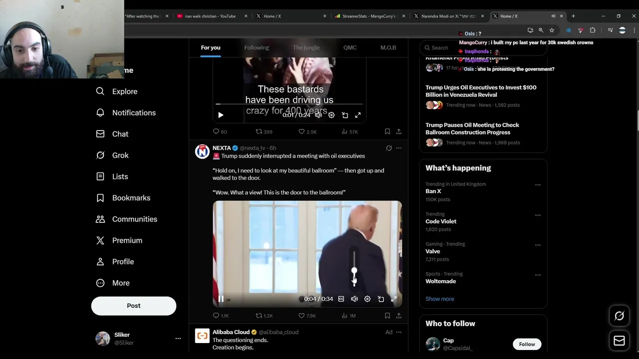Switch to the Following tab

(x=257, y=47)
